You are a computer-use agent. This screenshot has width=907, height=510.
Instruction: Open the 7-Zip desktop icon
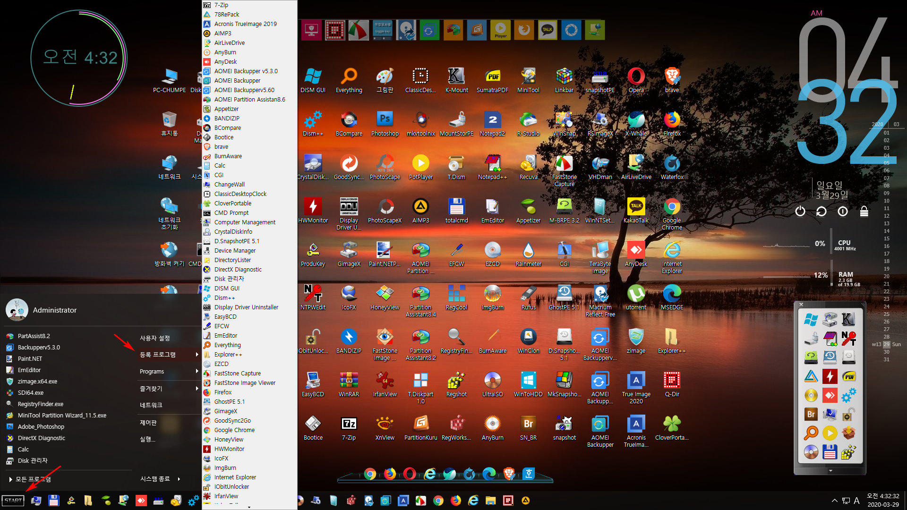[x=349, y=427]
